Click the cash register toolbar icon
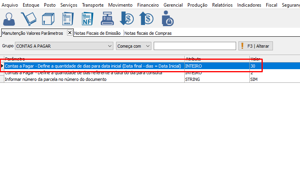The image size is (300, 184). (107, 18)
